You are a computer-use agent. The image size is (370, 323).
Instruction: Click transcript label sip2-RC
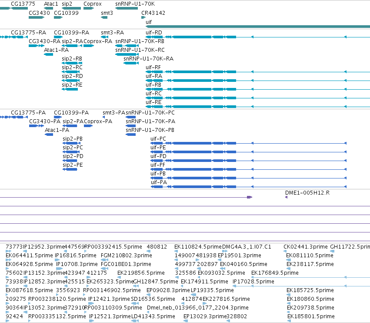click(x=72, y=67)
